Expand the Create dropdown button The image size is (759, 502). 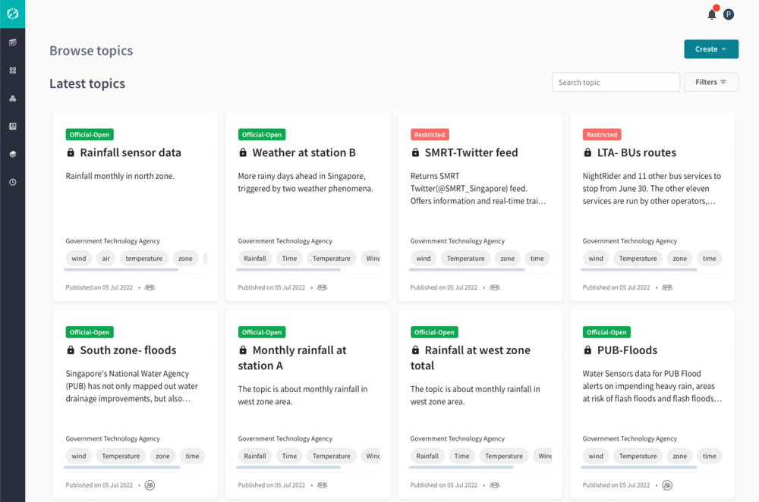(x=710, y=49)
